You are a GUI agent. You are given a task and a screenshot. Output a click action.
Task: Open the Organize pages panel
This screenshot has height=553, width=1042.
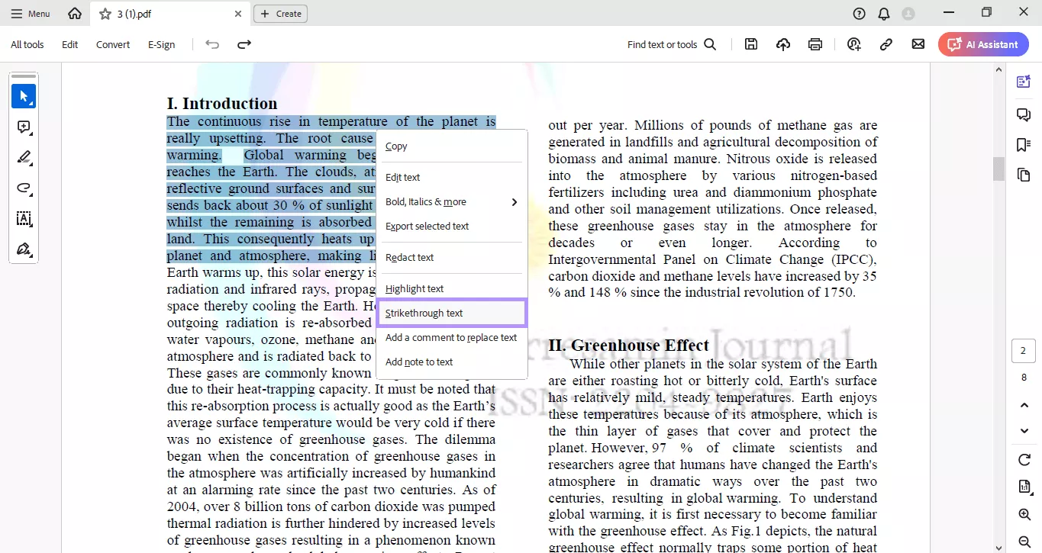click(x=1023, y=175)
